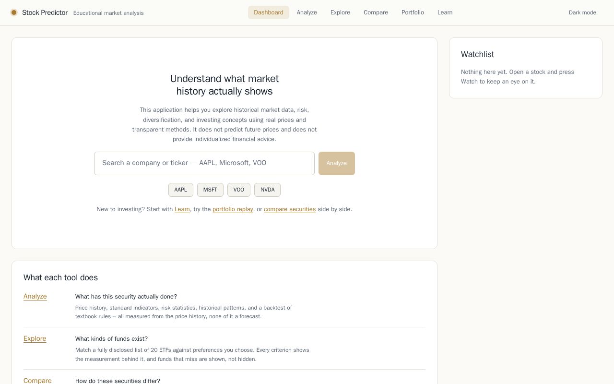Viewport: 614px width, 384px height.
Task: Click 'What has this security actually done?' text
Action: coord(126,297)
